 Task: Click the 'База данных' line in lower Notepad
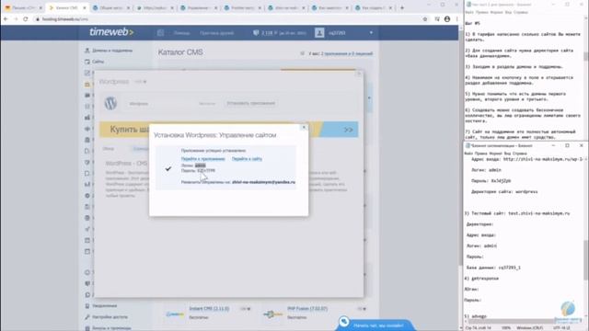coord(493,268)
